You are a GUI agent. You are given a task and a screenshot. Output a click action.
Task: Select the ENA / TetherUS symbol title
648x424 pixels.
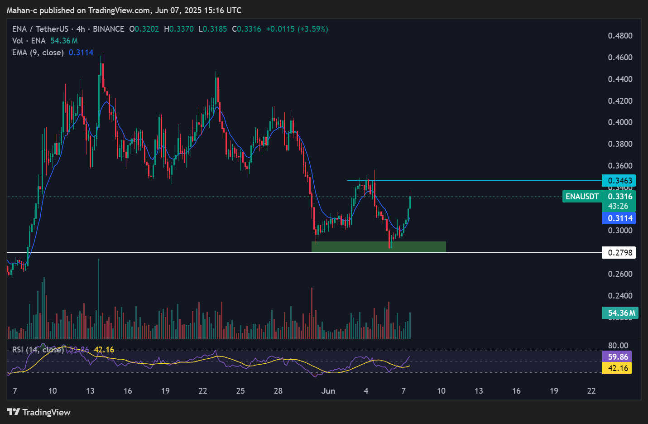pyautogui.click(x=40, y=29)
